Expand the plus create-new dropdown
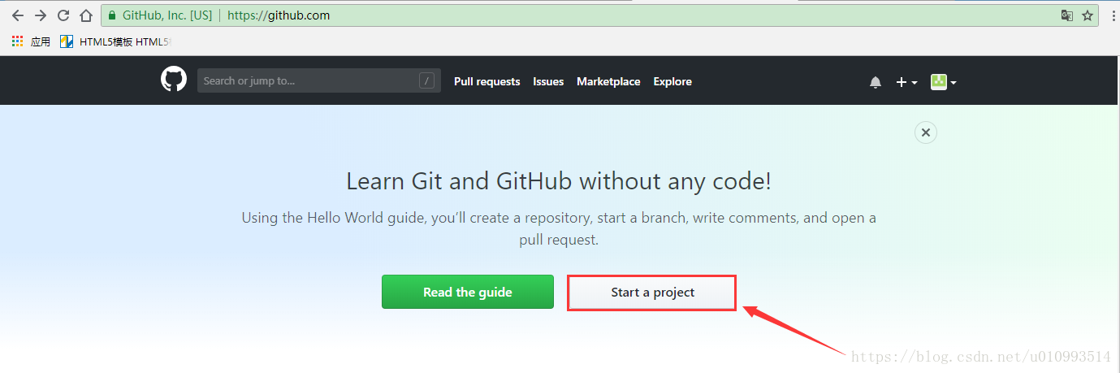This screenshot has width=1120, height=373. coord(906,82)
